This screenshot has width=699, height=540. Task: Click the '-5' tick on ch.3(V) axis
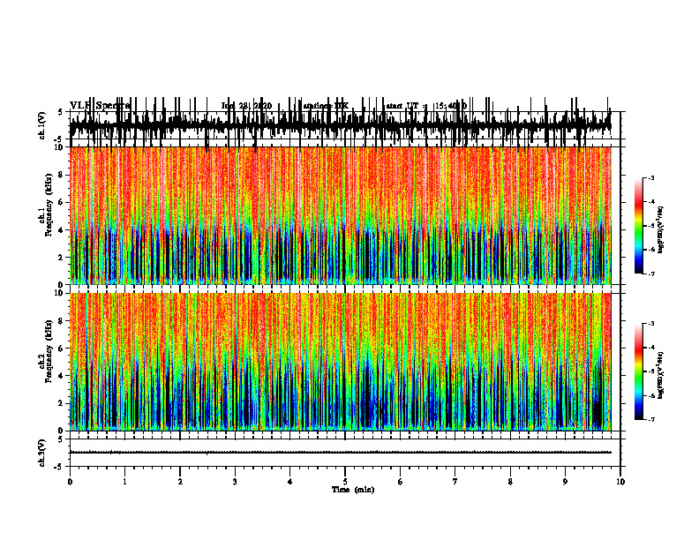pos(59,467)
